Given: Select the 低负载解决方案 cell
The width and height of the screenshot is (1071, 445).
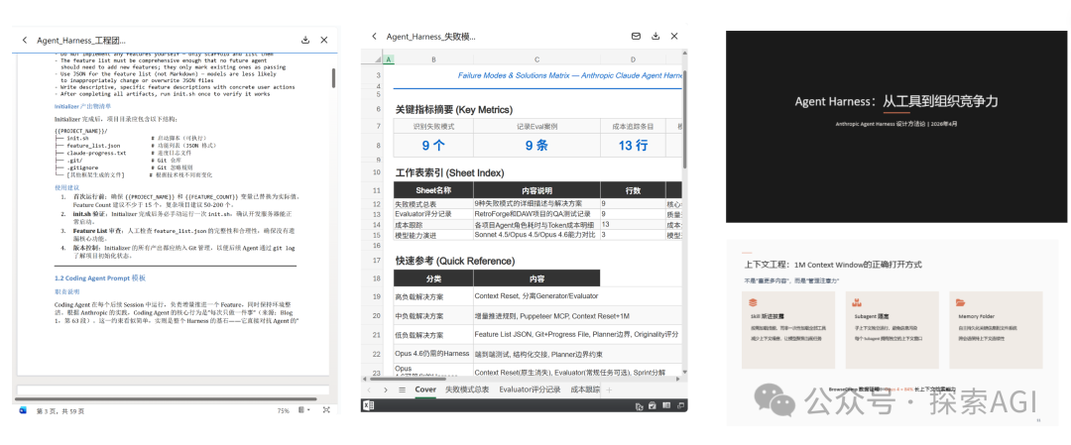Looking at the screenshot, I should (x=433, y=335).
